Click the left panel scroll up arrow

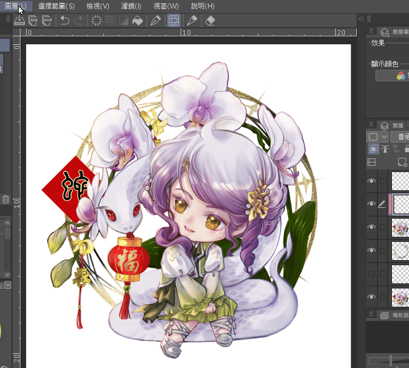(7, 223)
